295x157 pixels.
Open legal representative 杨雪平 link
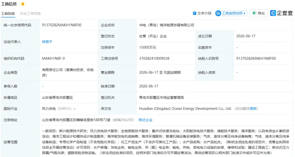tap(47, 42)
